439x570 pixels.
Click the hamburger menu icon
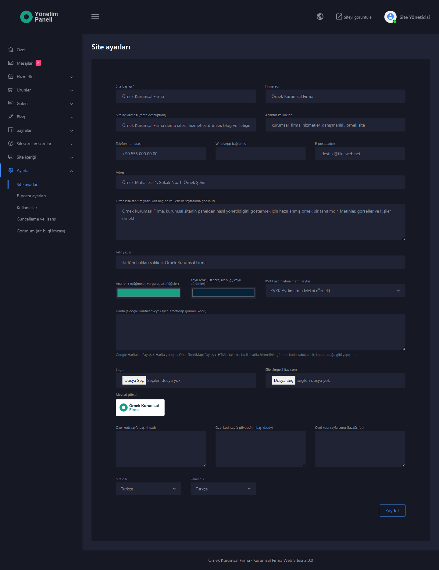tap(95, 17)
